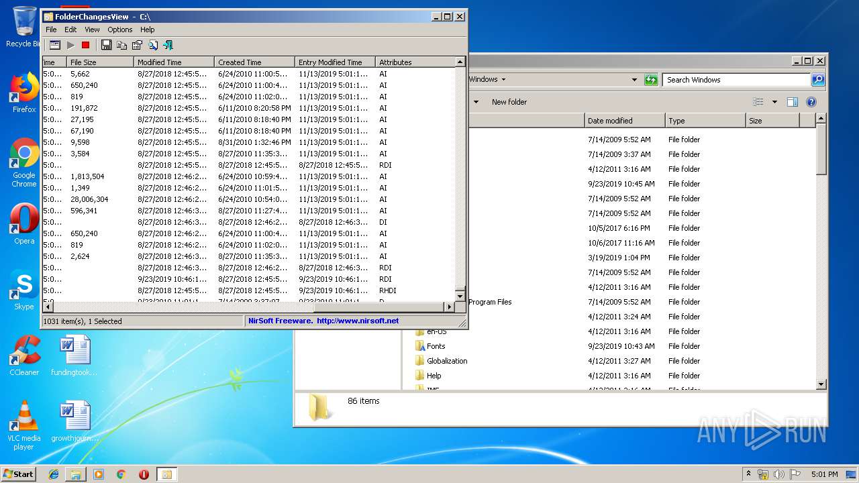This screenshot has height=483, width=859.
Task: Save selected items with floppy disk icon
Action: pyautogui.click(x=106, y=45)
